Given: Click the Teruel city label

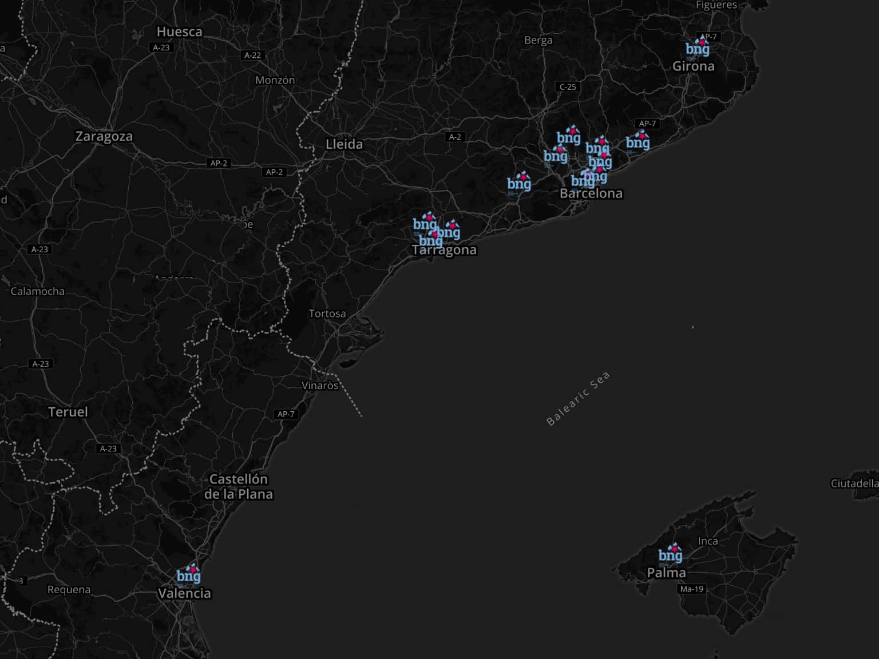Looking at the screenshot, I should point(68,412).
